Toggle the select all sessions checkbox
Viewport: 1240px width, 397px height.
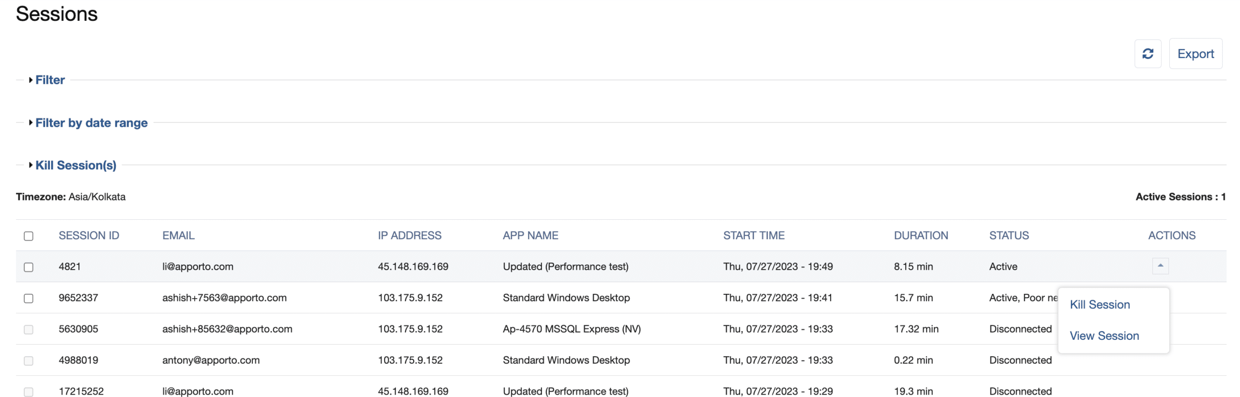tap(29, 236)
